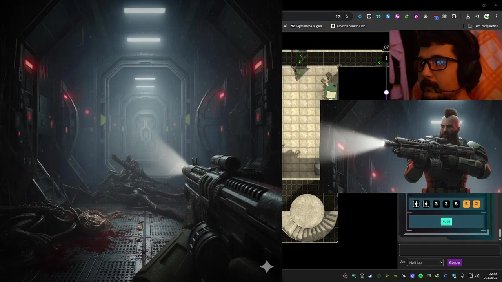Click the extension icon with badge 25
Viewport: 502px width, 282px height.
[436, 17]
